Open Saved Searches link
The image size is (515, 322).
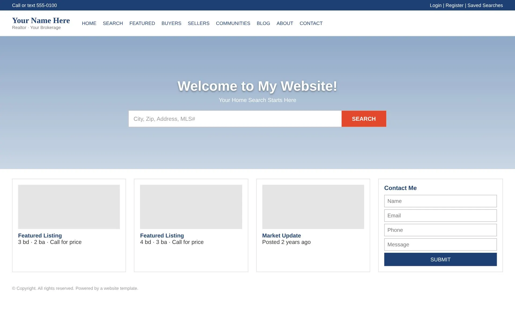(x=485, y=5)
